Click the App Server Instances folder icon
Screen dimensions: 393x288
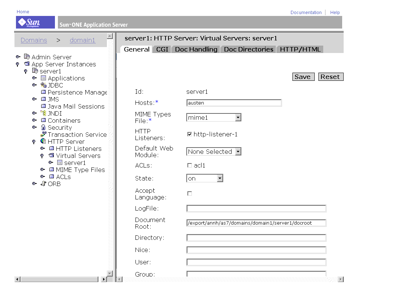click(27, 64)
